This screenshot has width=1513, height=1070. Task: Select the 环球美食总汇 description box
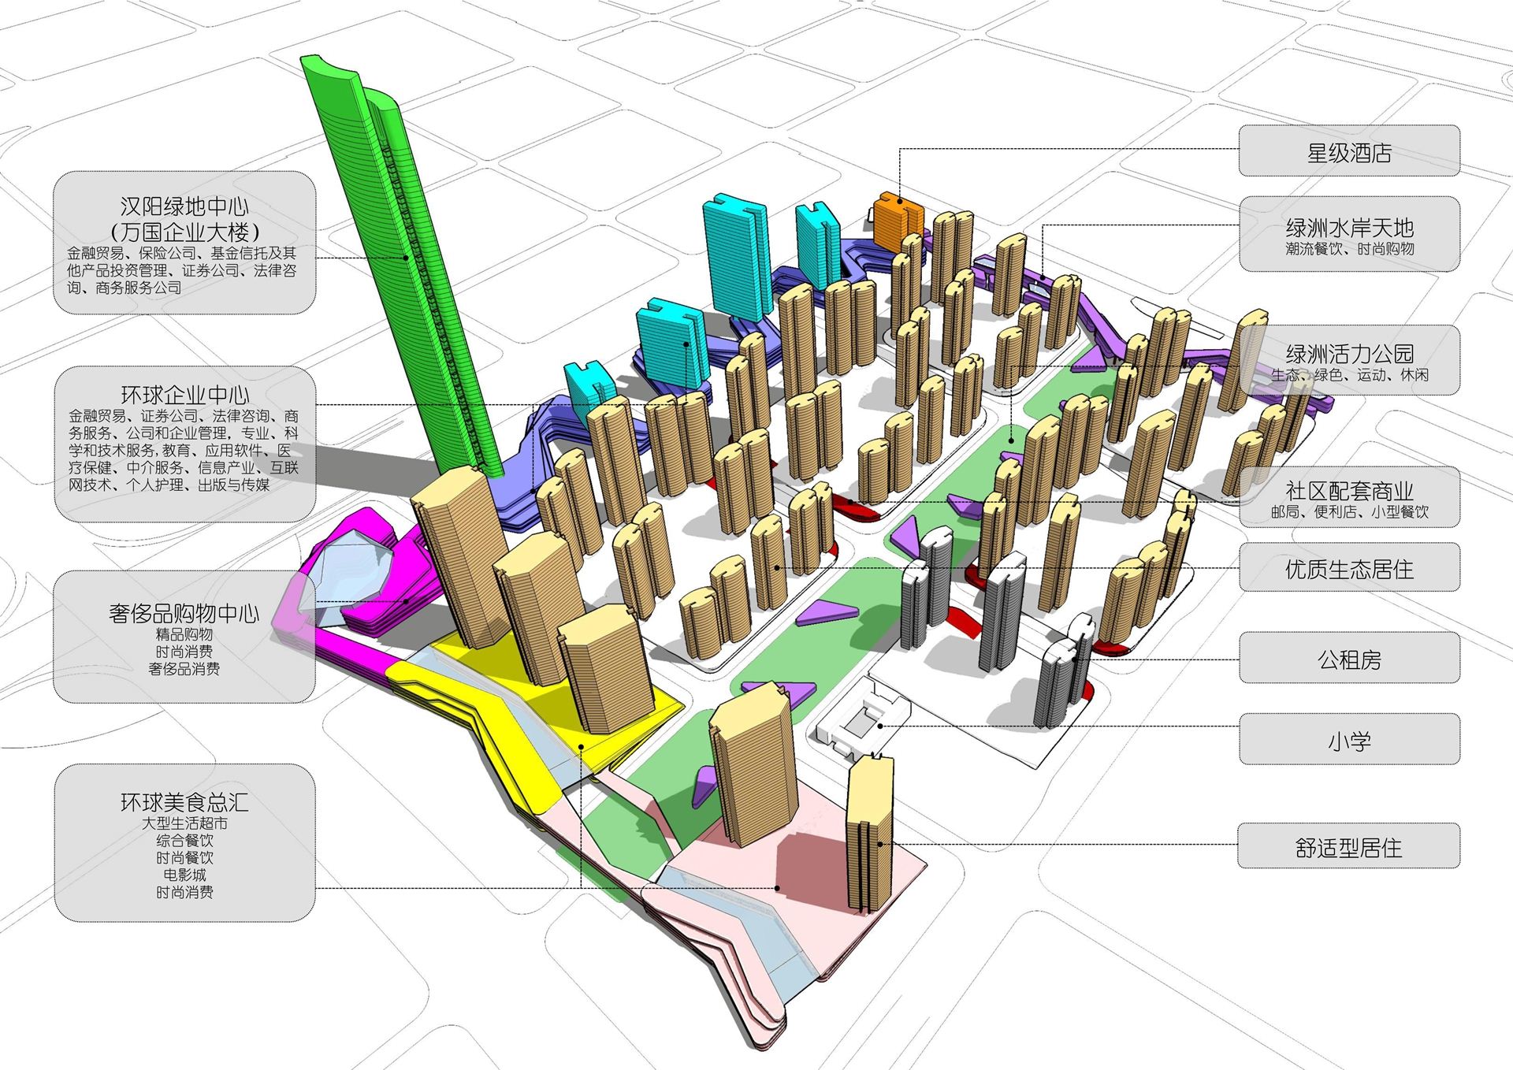click(x=184, y=843)
